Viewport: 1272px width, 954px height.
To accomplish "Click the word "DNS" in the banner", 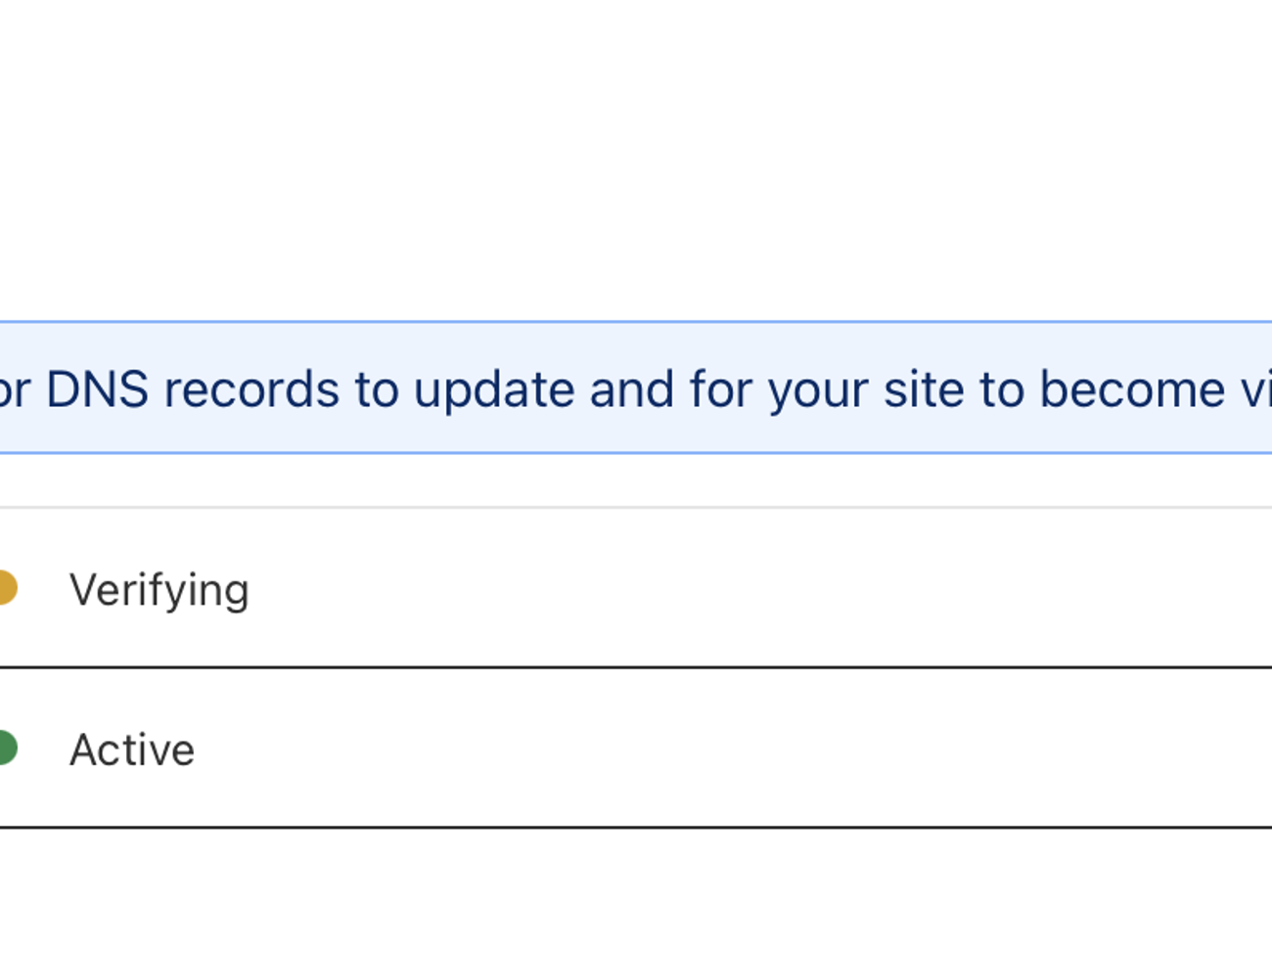I will [97, 389].
